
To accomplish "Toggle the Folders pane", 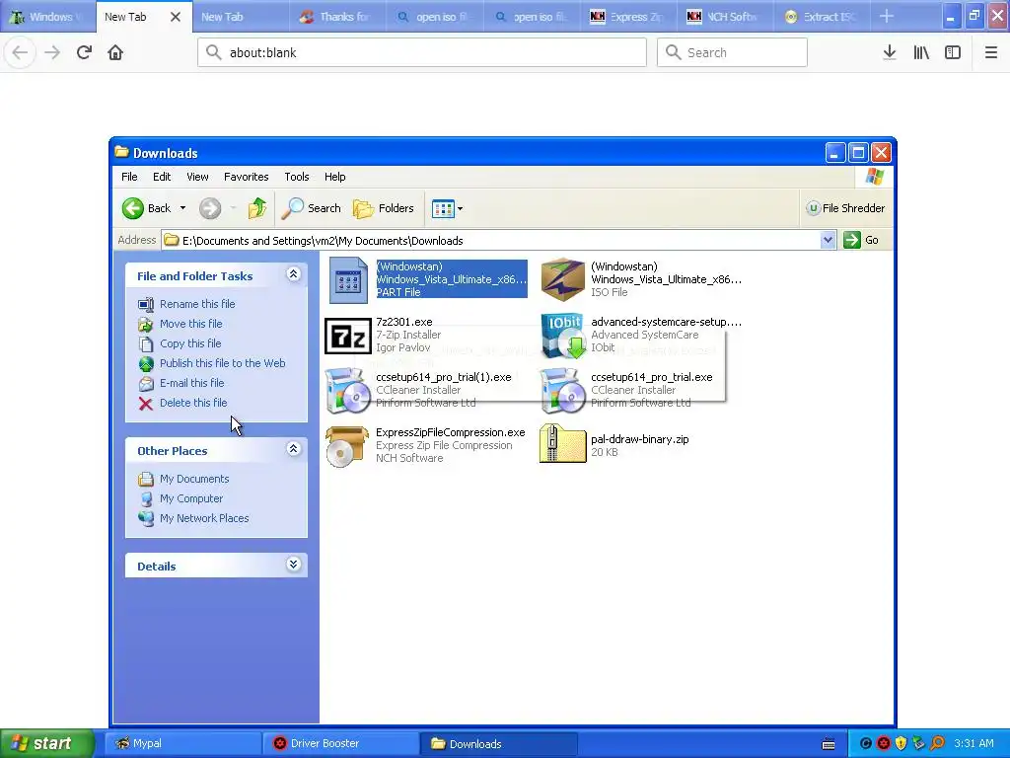I will 384,208.
